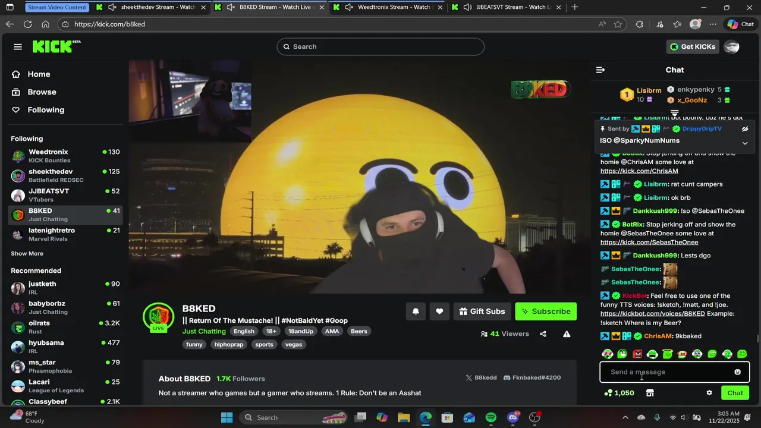Screen dimensions: 761x428
Task: Open recommended channel ms_star
Action: tap(65, 366)
